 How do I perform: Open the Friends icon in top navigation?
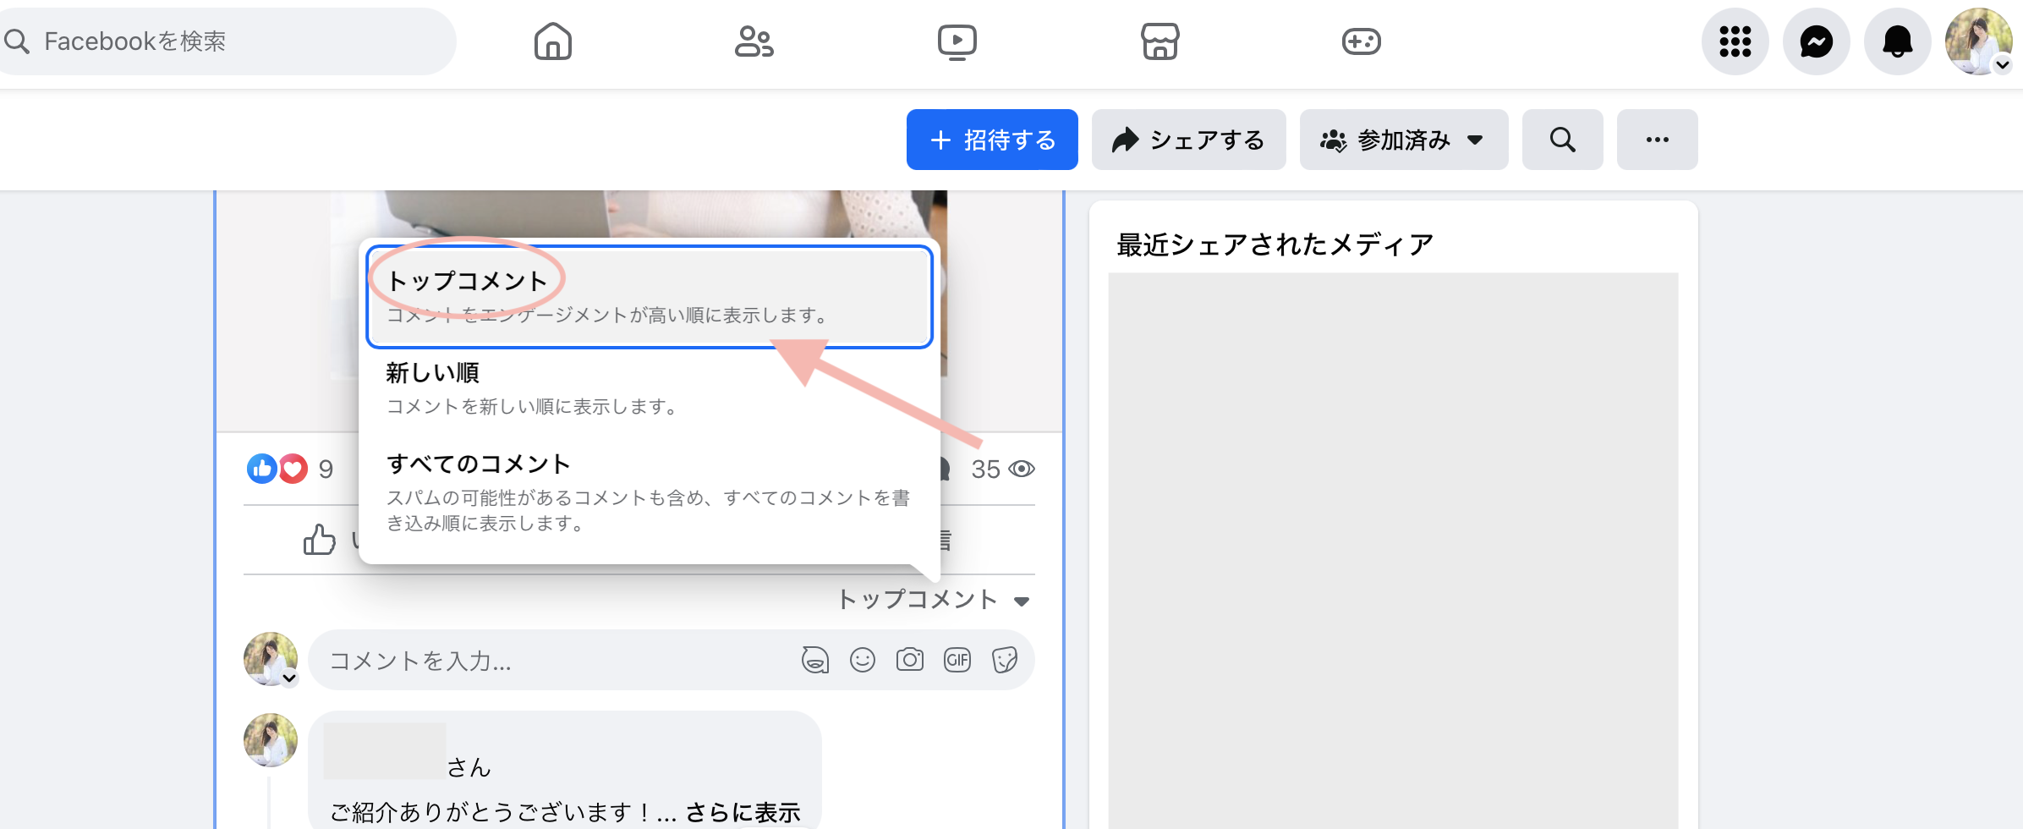tap(754, 41)
